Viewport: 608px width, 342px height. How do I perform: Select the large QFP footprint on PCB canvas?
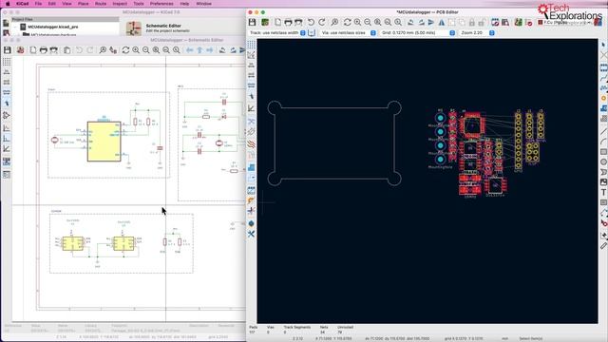[x=472, y=124]
